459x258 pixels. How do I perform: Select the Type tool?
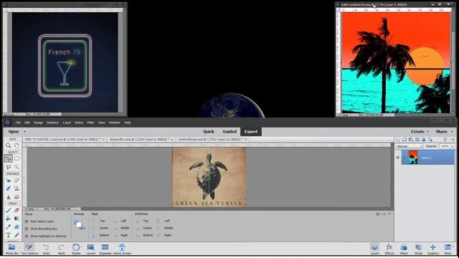[x=8, y=235]
